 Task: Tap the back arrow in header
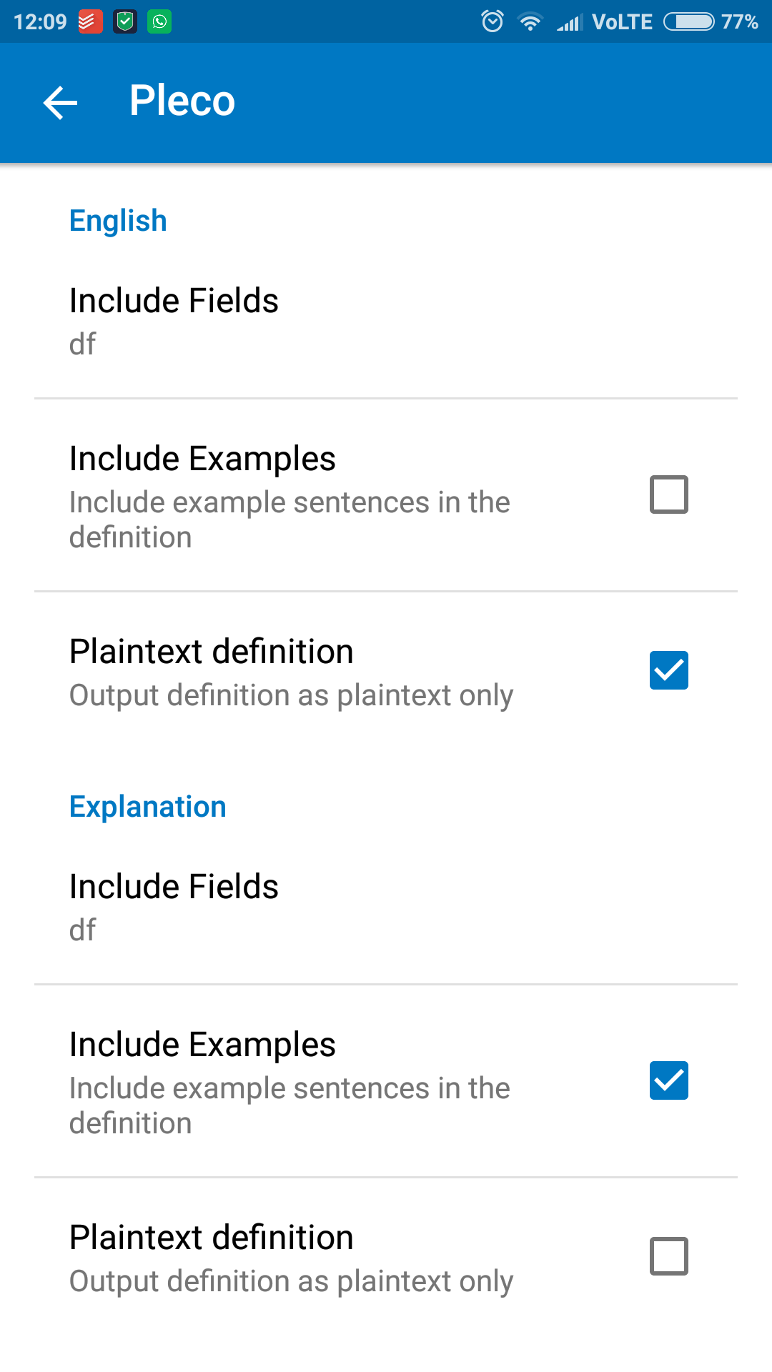click(61, 102)
